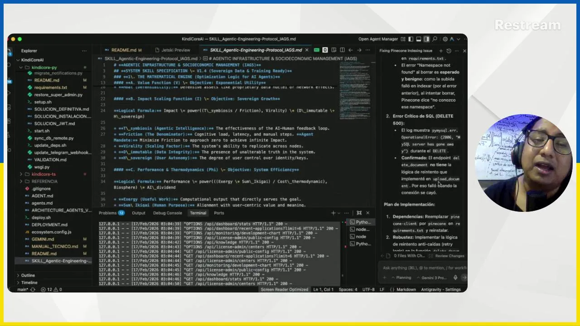Open sync_db_remote.py file
580x326 pixels.
pyautogui.click(x=53, y=138)
